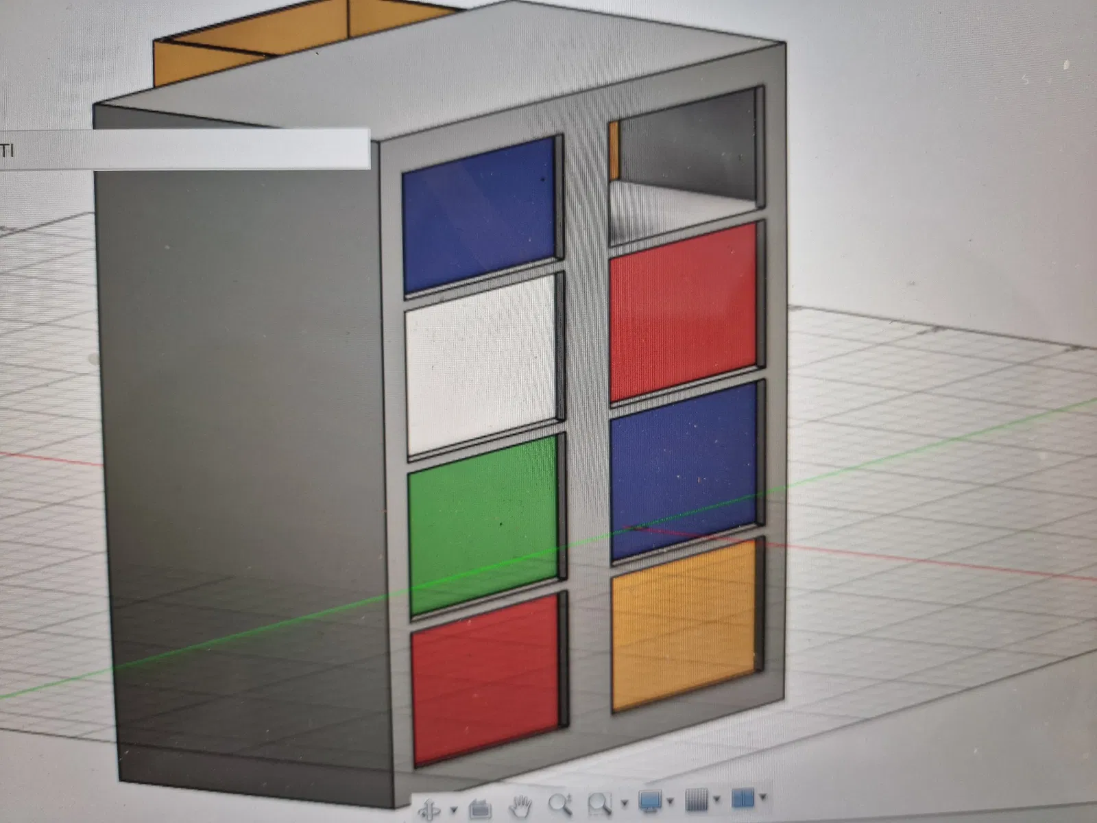Open Display Settings monitor icon

pyautogui.click(x=650, y=800)
